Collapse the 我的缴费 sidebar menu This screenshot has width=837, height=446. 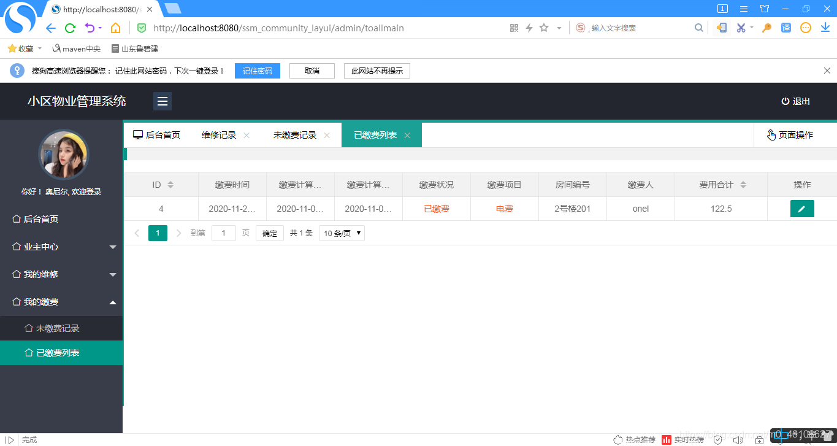(x=61, y=302)
